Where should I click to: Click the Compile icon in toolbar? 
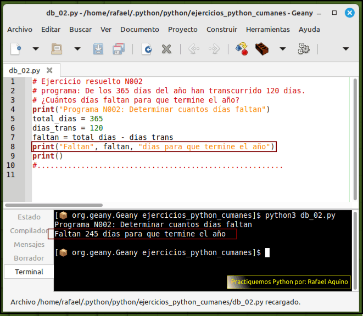click(x=241, y=49)
